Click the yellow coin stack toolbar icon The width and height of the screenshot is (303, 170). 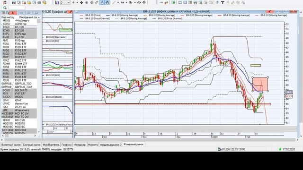coord(45,2)
